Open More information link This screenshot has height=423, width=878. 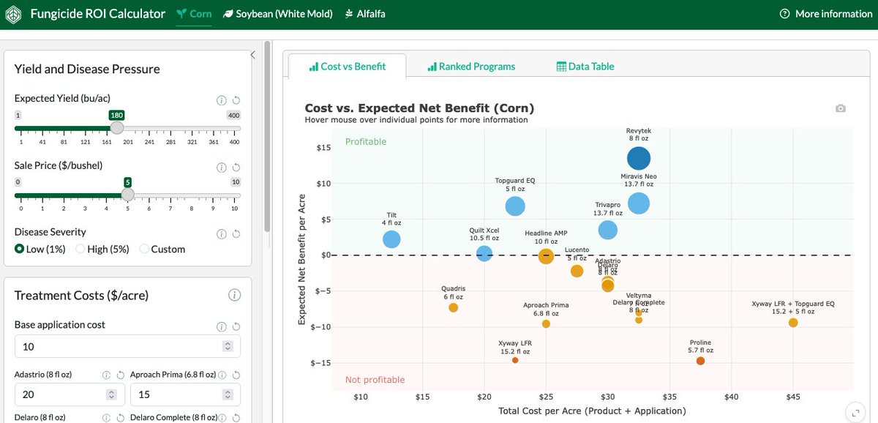(825, 14)
